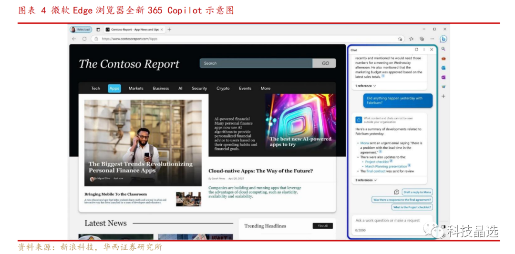The height and width of the screenshot is (254, 515).
Task: Click the plus to customize sidebar
Action: click(443, 96)
